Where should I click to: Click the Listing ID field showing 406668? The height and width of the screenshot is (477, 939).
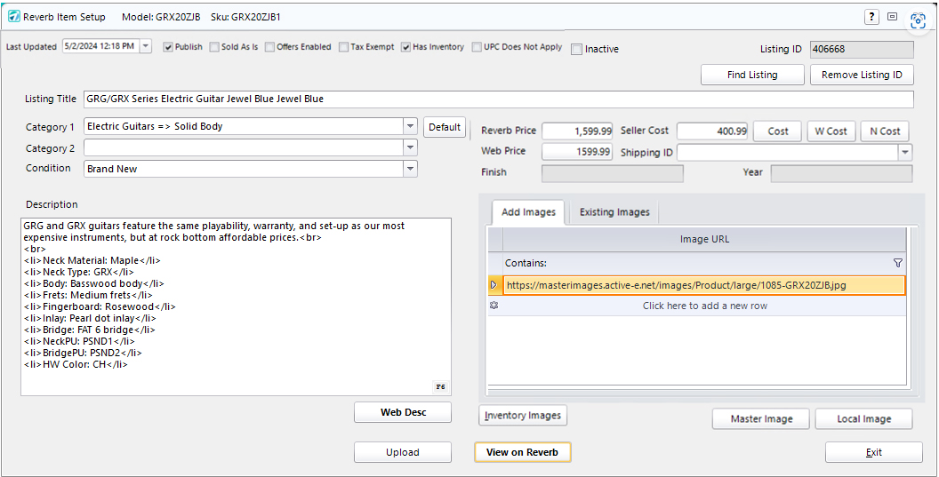tap(862, 49)
